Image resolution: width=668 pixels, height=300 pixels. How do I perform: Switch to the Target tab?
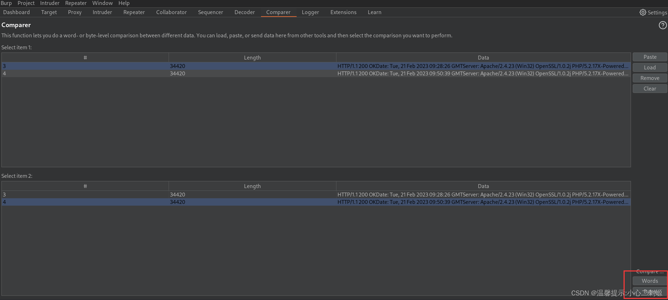[49, 12]
